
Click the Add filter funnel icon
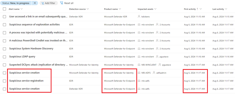pos(43,3)
